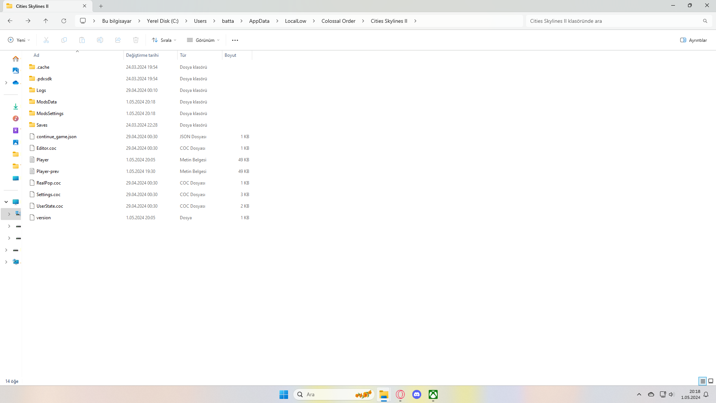Open Home in the navigation pane
This screenshot has height=403, width=716.
(x=16, y=59)
